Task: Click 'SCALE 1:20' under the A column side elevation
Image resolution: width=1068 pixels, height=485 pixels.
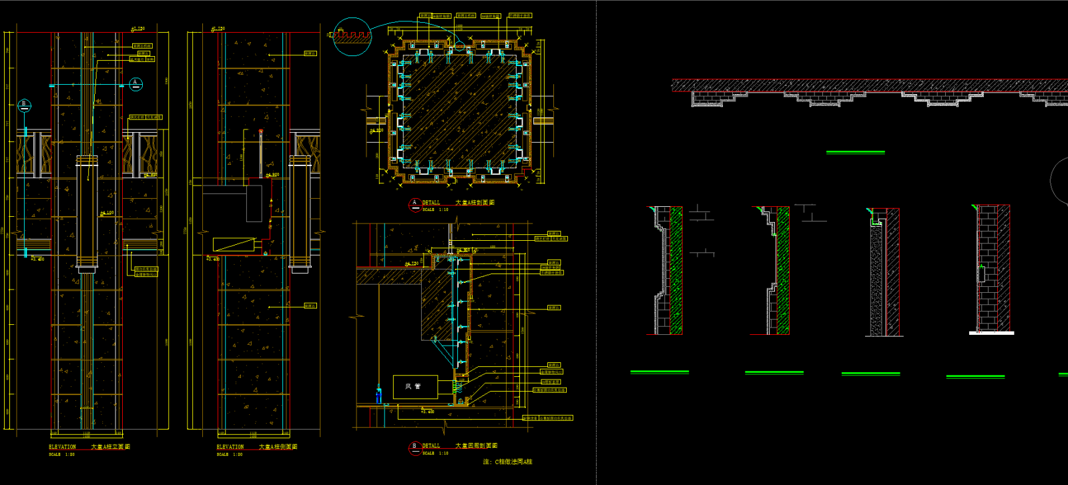Action: point(229,454)
